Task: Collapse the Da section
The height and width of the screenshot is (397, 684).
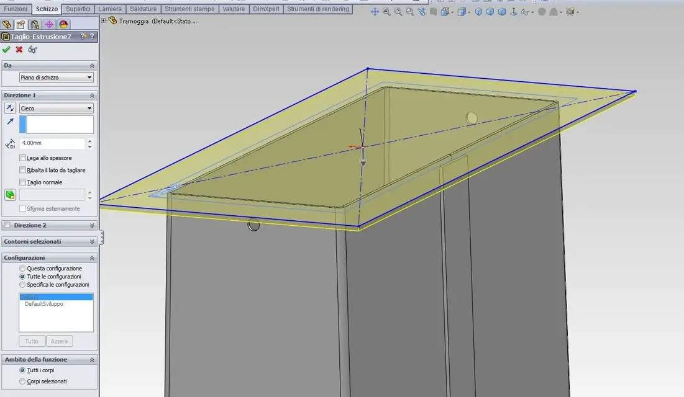Action: [92, 65]
